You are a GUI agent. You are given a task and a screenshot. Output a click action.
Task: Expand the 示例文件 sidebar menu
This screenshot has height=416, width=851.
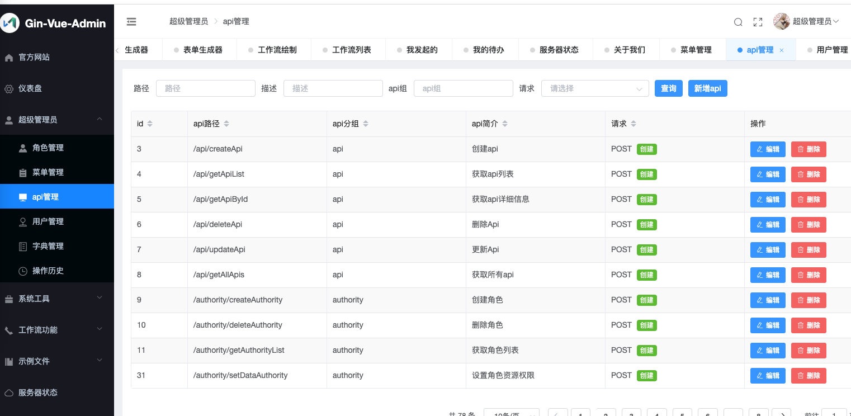point(57,361)
